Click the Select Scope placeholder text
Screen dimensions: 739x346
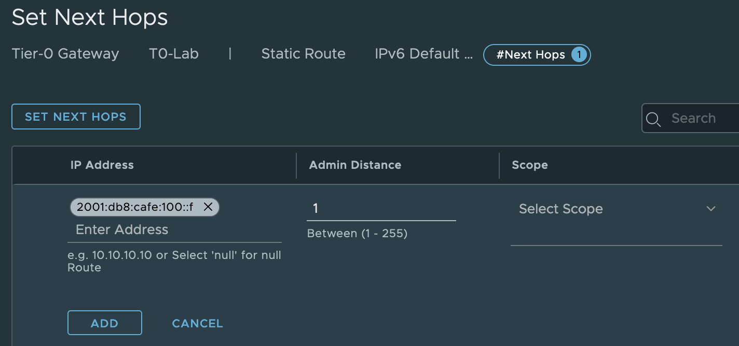coord(560,209)
